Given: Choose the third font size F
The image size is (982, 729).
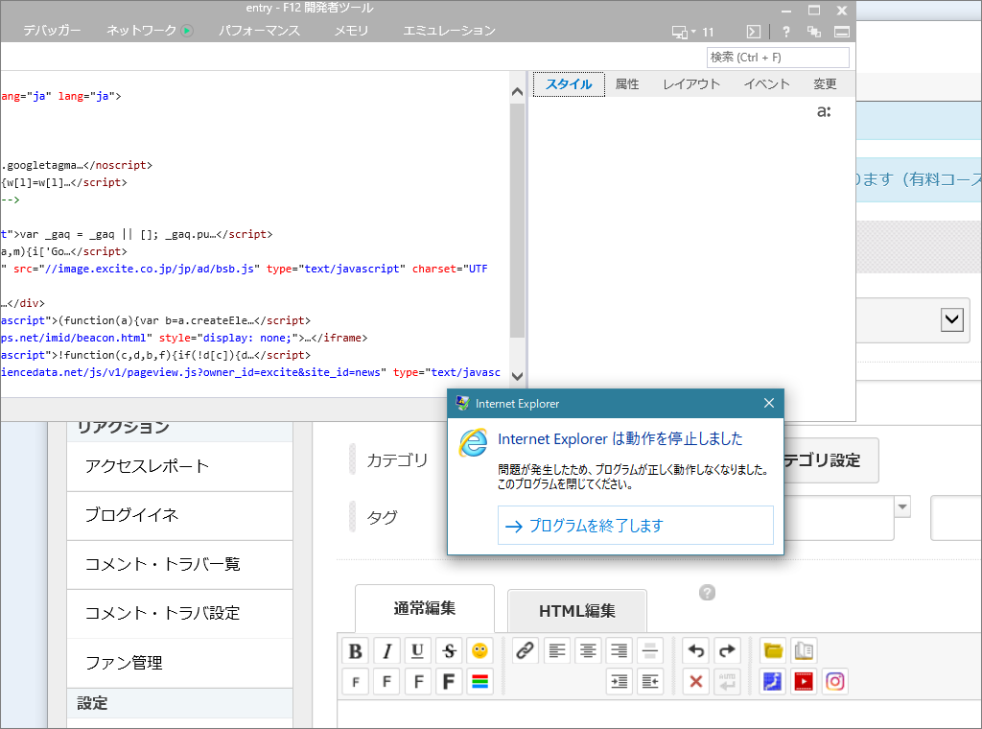Looking at the screenshot, I should 418,682.
